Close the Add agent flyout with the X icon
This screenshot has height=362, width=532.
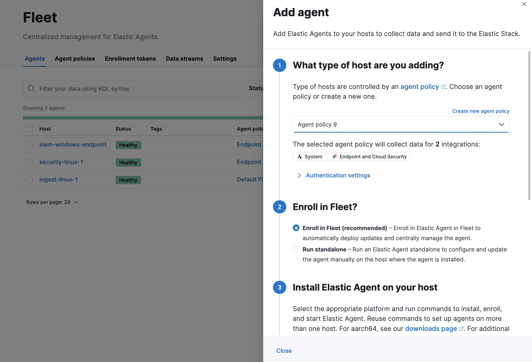(524, 4)
